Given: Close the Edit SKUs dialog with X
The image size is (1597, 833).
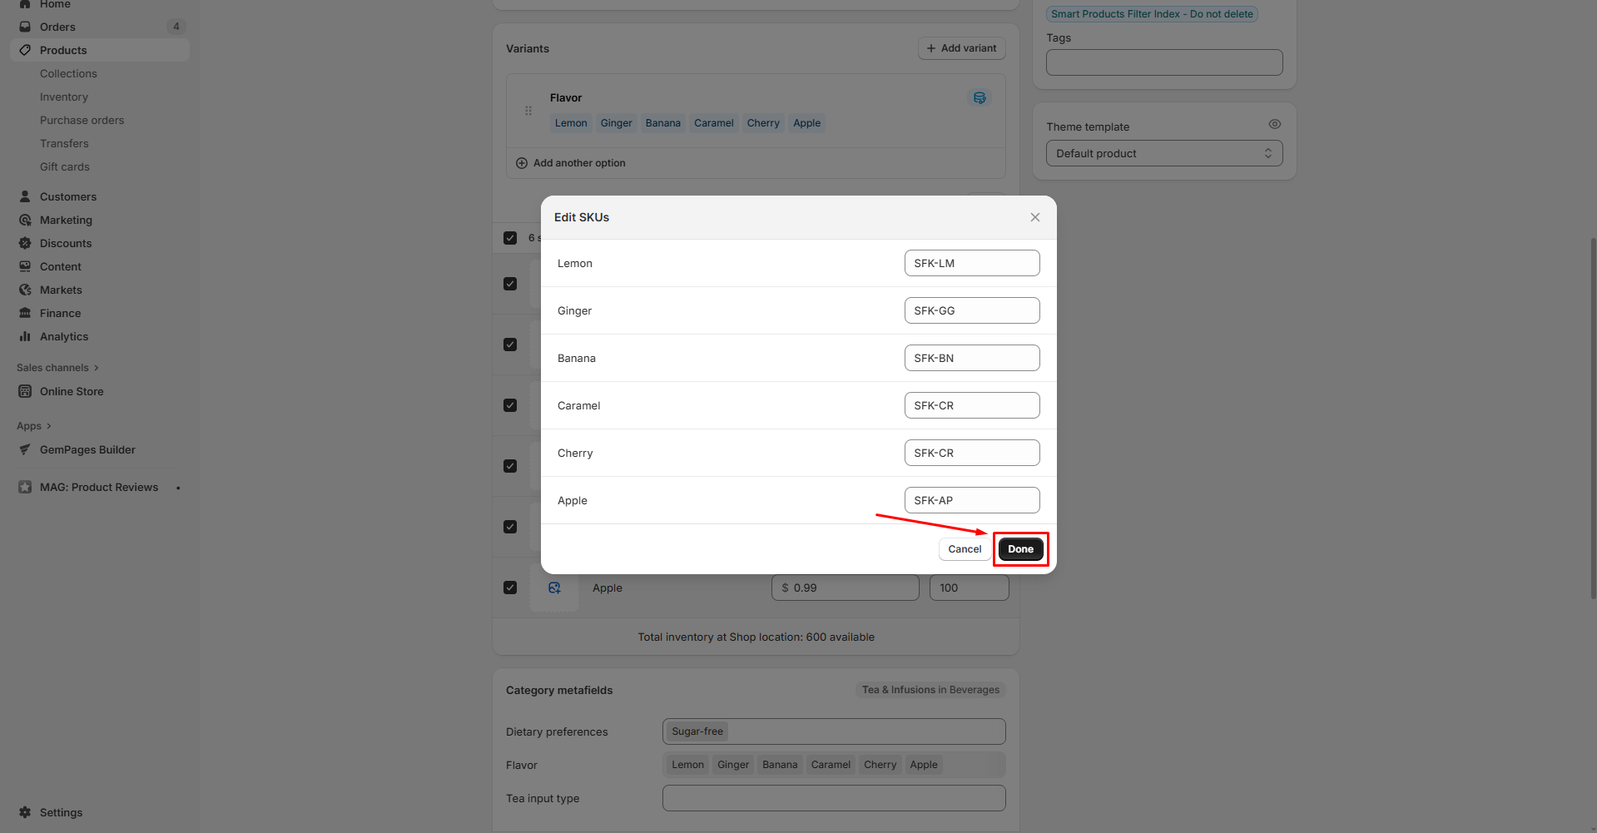Looking at the screenshot, I should tap(1035, 217).
